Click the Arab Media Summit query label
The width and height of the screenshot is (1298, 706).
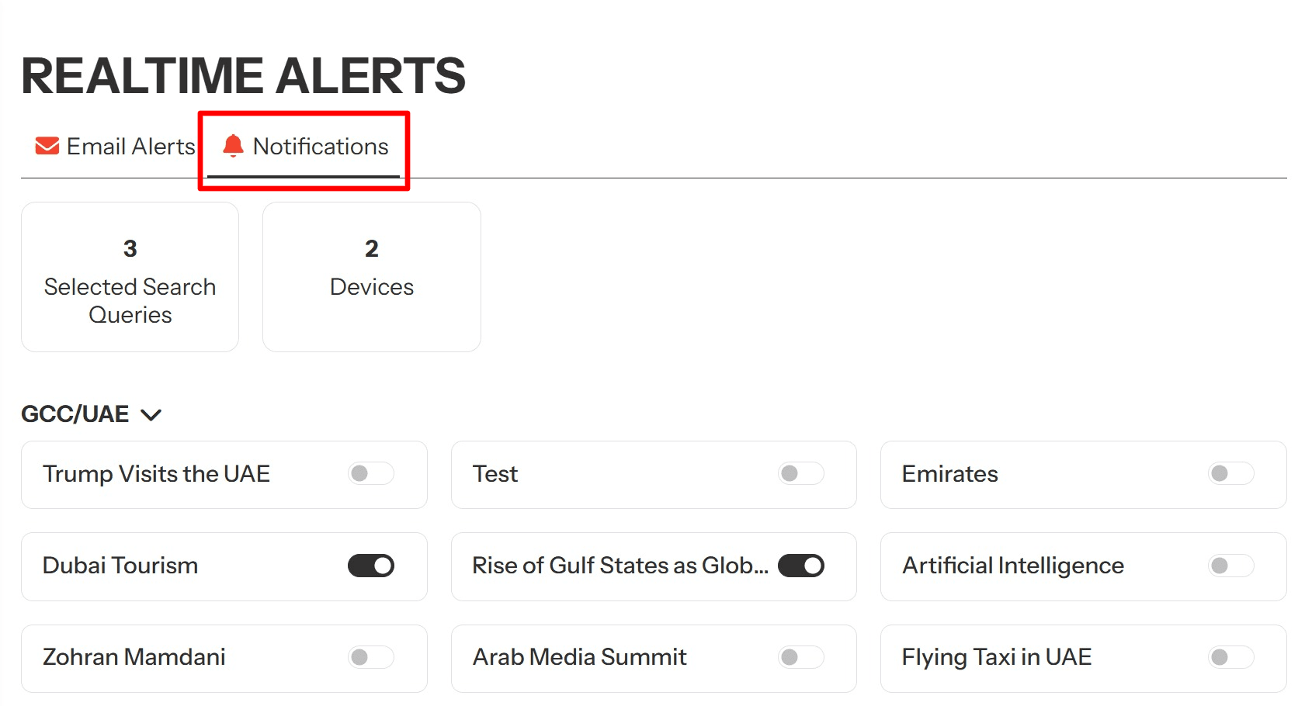tap(580, 657)
